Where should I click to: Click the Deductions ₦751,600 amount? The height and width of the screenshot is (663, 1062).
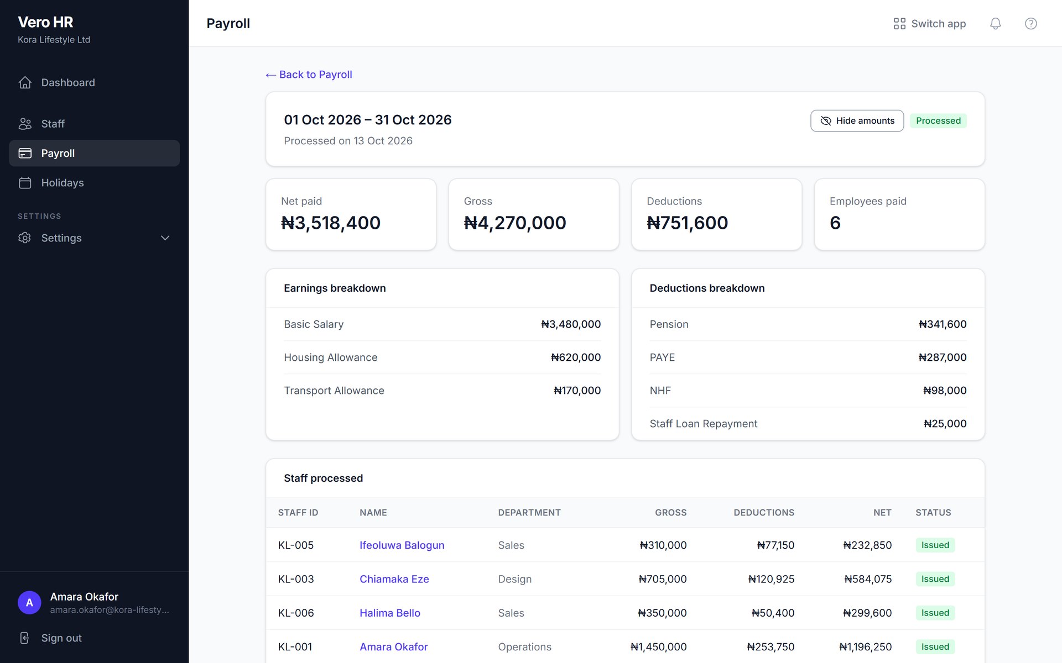(x=687, y=223)
